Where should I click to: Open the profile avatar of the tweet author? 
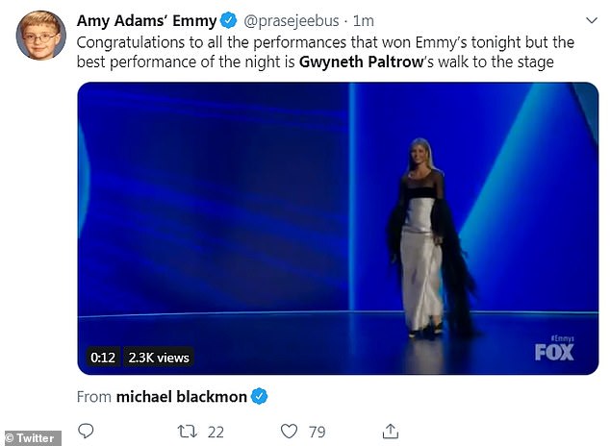pos(40,36)
